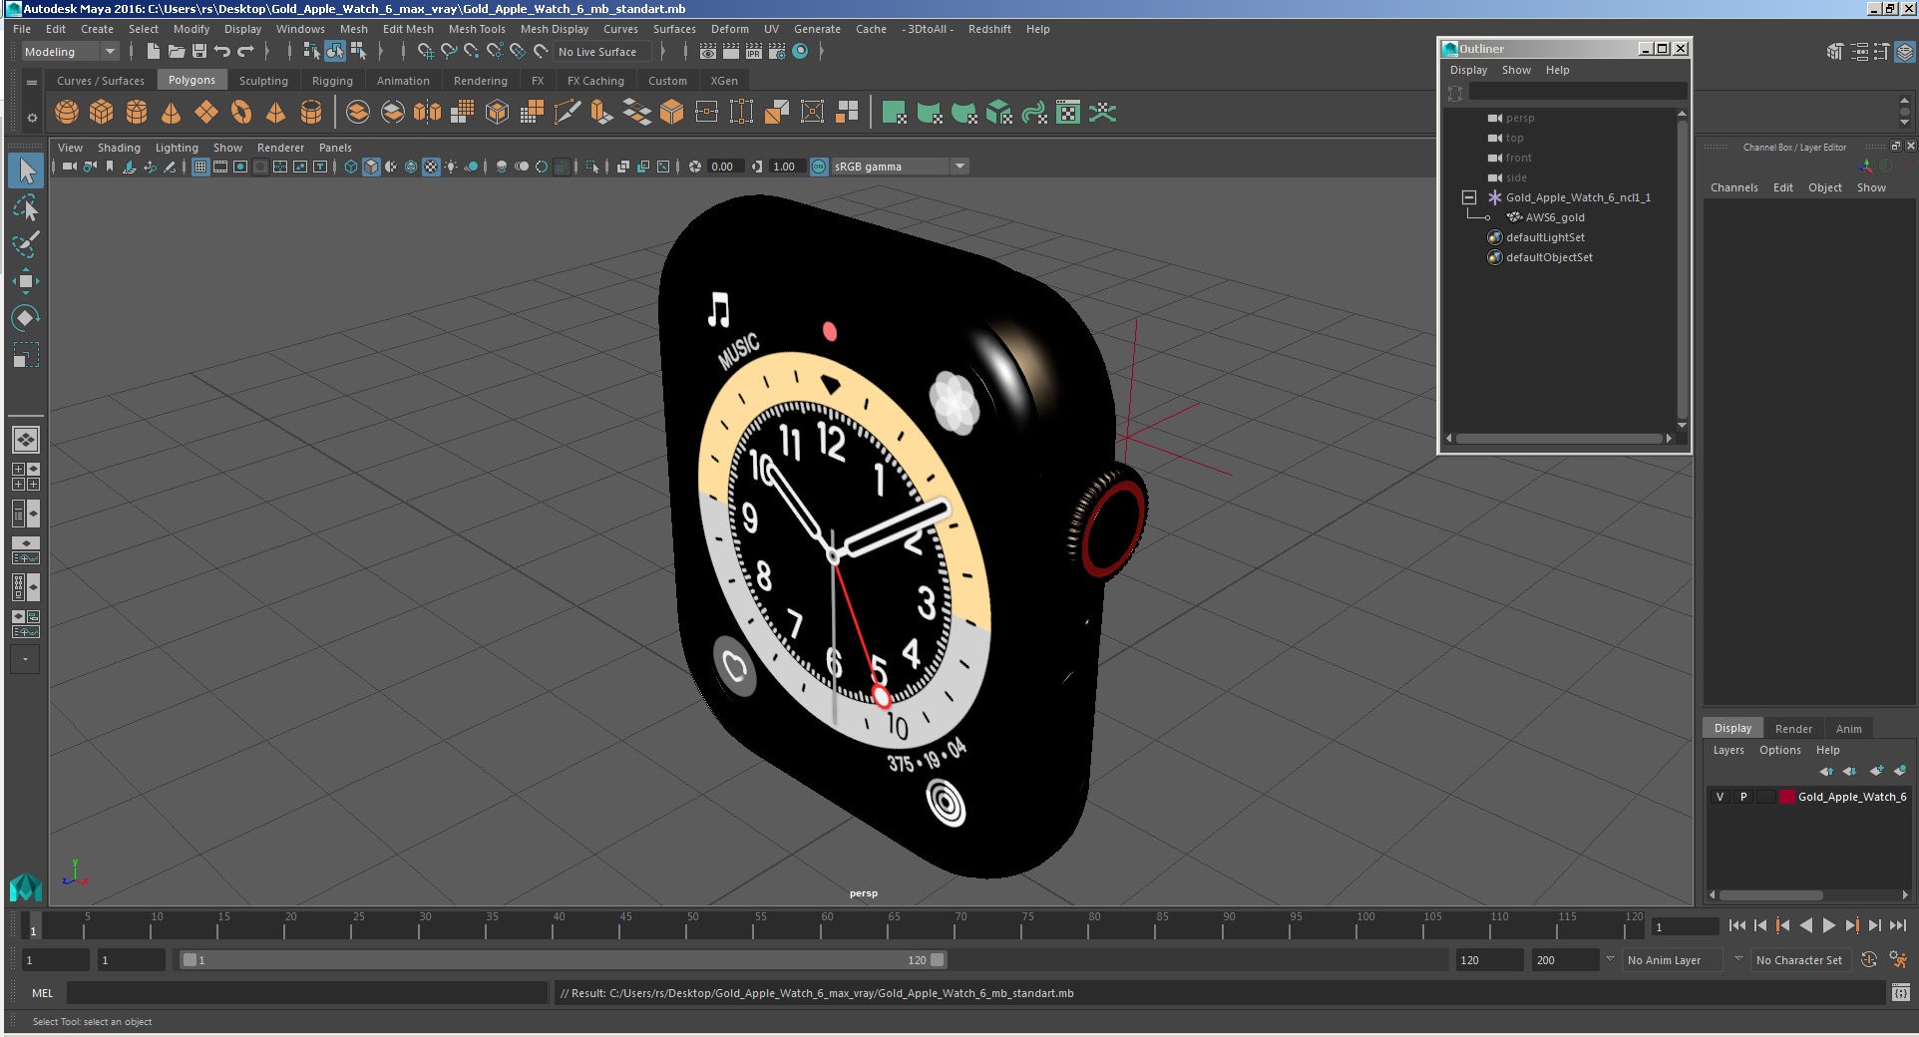Activate the Move tool in the toolbox
This screenshot has width=1919, height=1037.
(26, 281)
